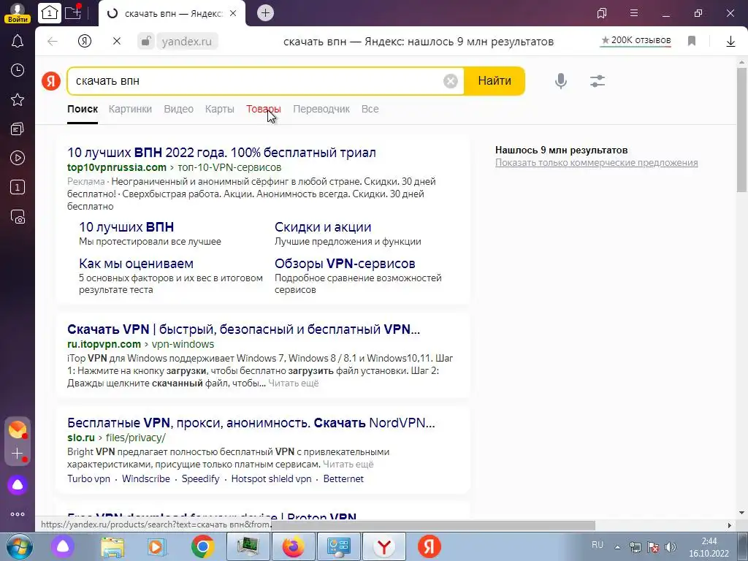Open the Hotspot shield vpn sublink
748x561 pixels.
tap(271, 478)
